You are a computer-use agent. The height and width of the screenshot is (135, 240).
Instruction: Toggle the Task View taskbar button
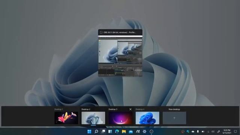(x=103, y=132)
